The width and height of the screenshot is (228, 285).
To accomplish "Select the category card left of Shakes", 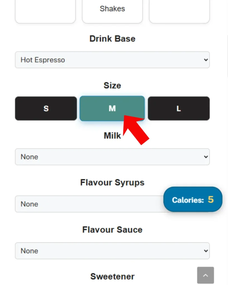I will pyautogui.click(x=45, y=11).
